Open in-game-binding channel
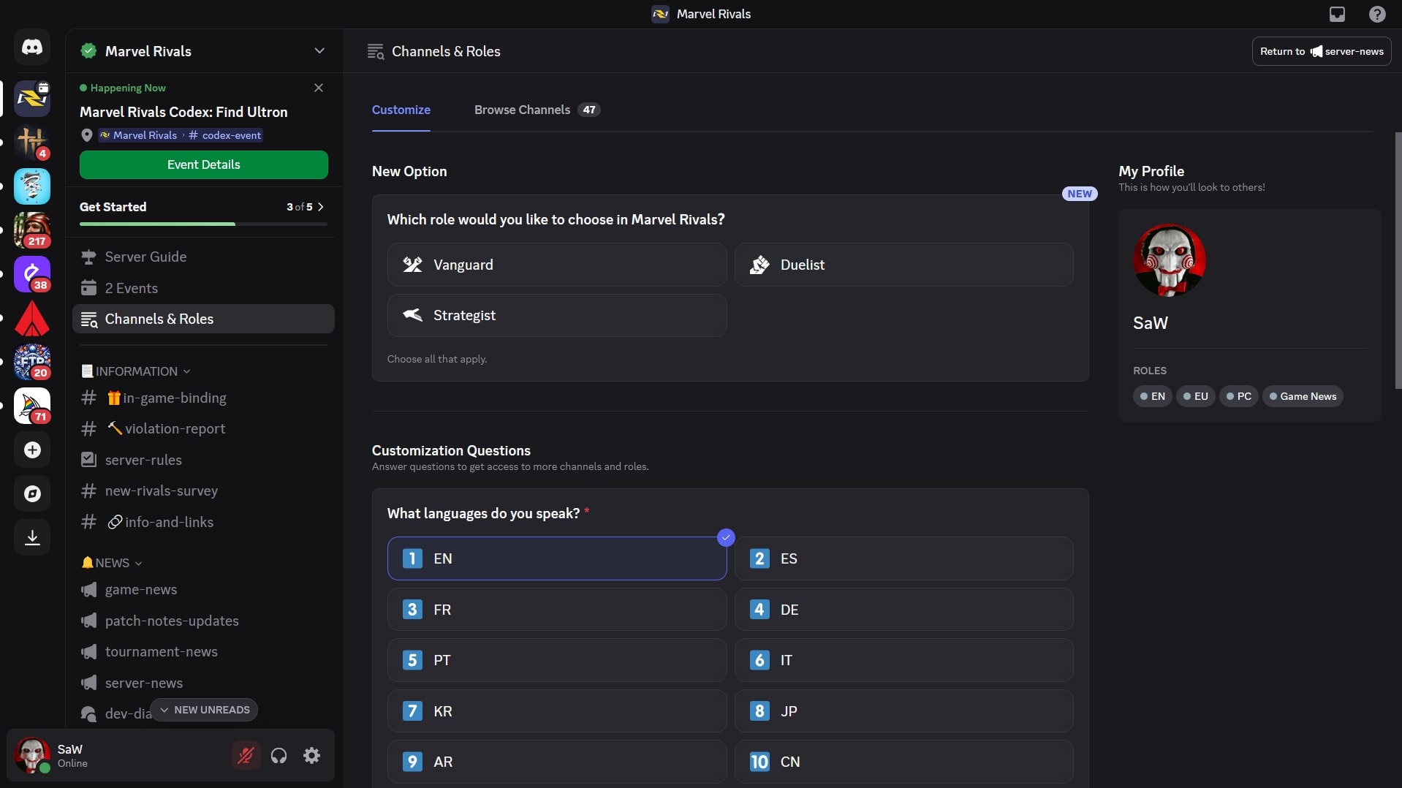1402x788 pixels. tap(203, 398)
